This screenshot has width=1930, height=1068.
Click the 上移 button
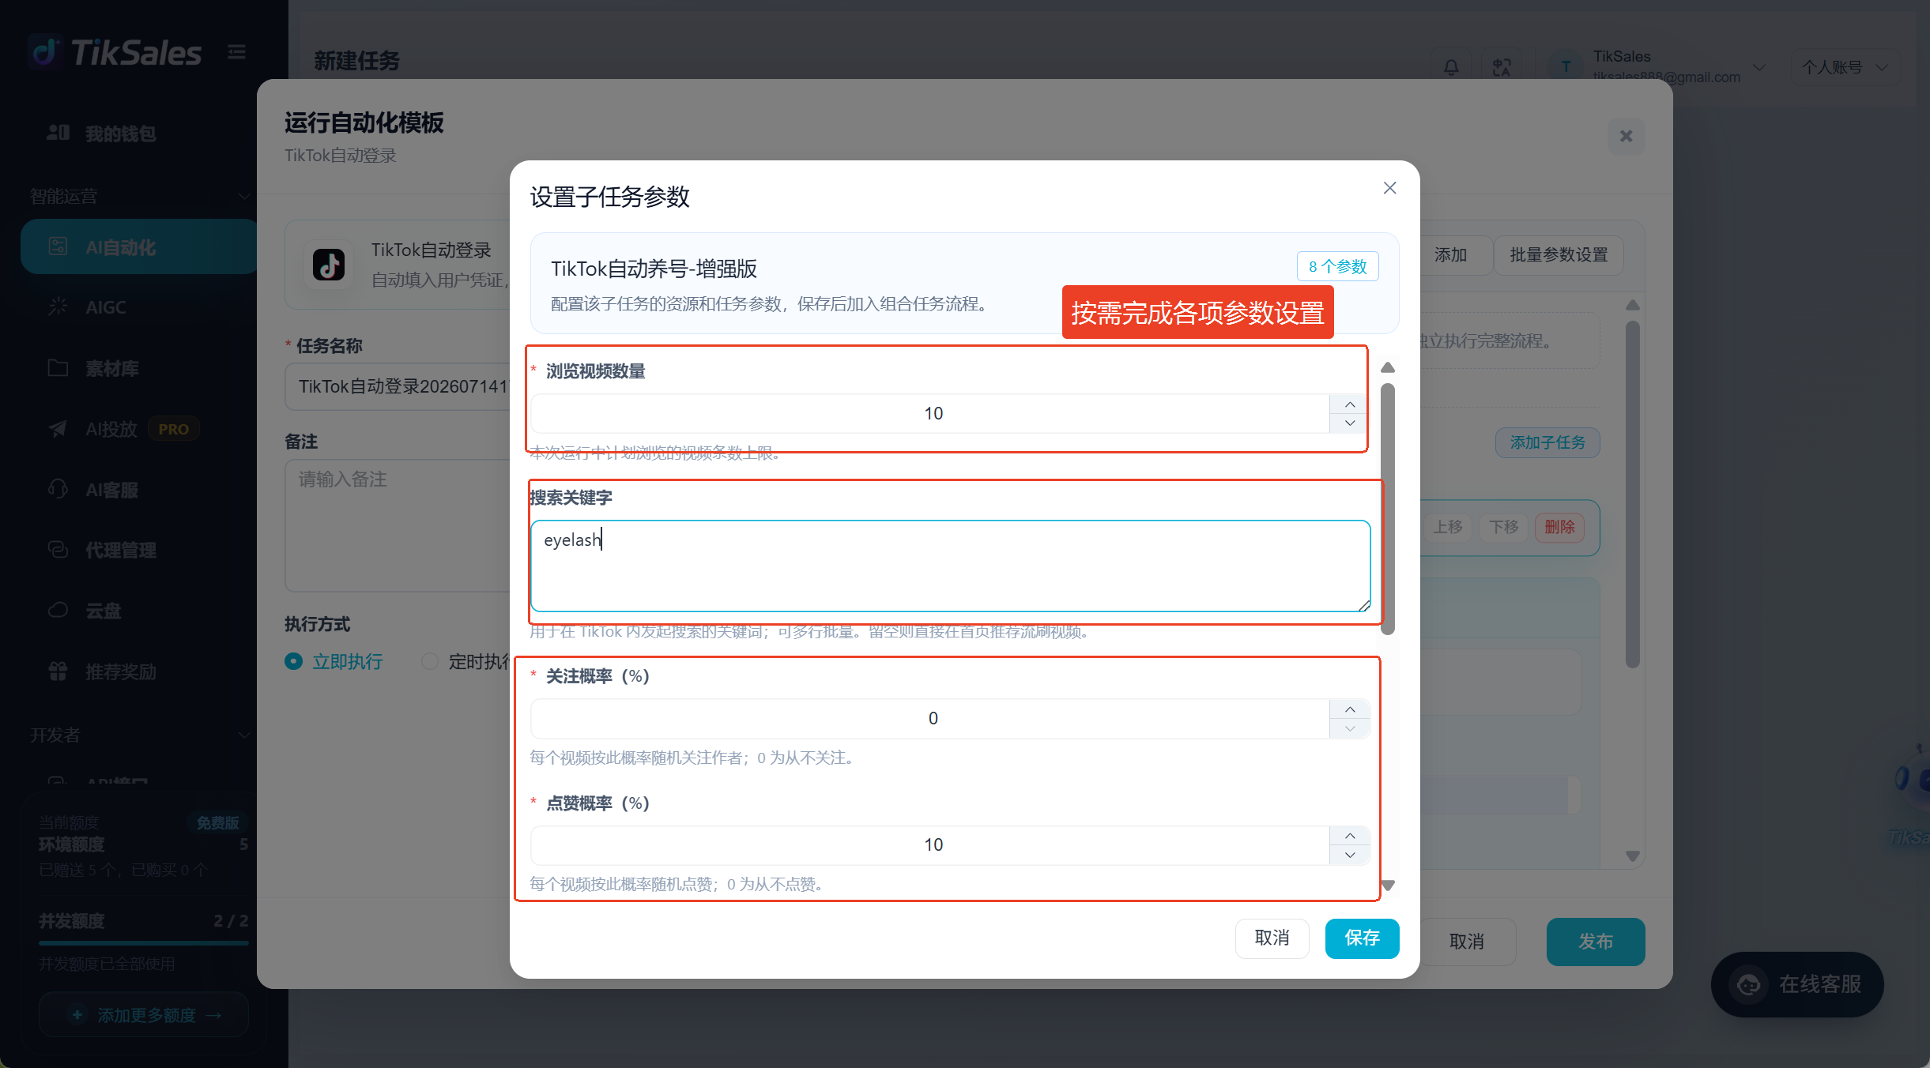click(1448, 527)
